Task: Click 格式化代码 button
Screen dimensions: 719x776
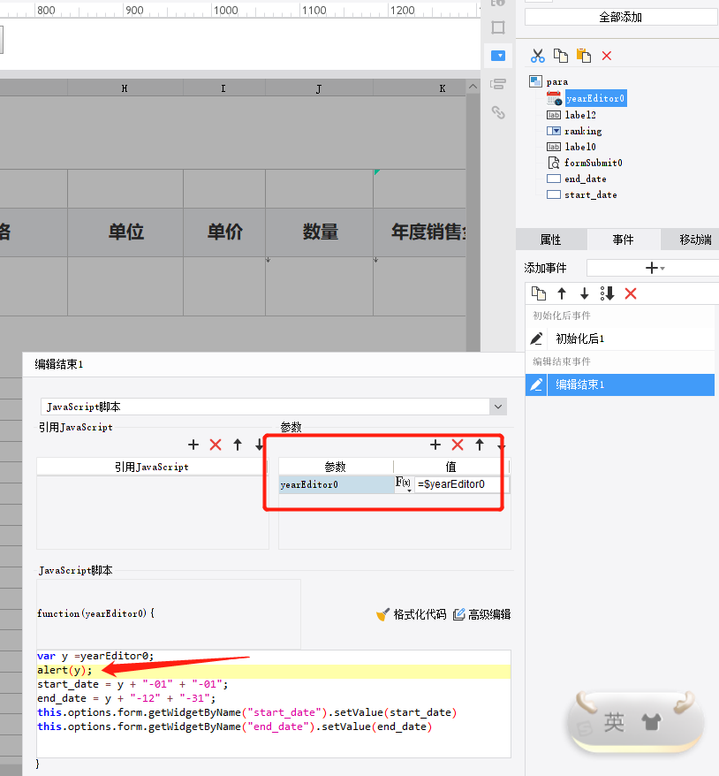Action: coord(412,614)
